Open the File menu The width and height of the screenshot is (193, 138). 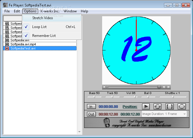7,11
